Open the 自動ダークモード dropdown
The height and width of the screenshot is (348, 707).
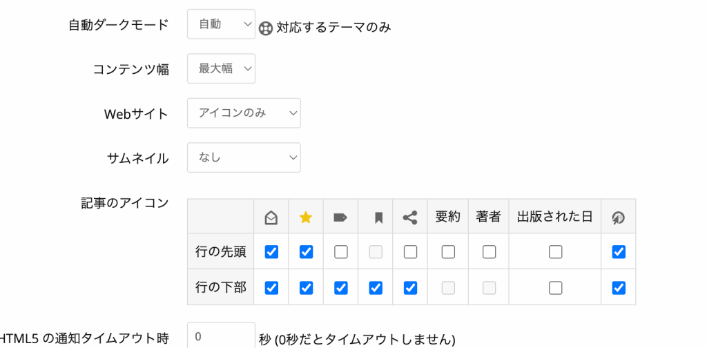point(221,25)
